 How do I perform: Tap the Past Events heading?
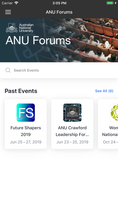[21, 91]
